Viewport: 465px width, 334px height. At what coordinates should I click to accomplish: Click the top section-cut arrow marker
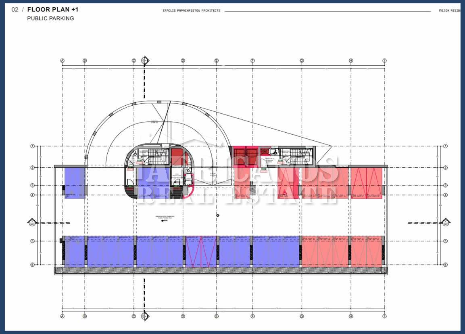click(x=145, y=61)
